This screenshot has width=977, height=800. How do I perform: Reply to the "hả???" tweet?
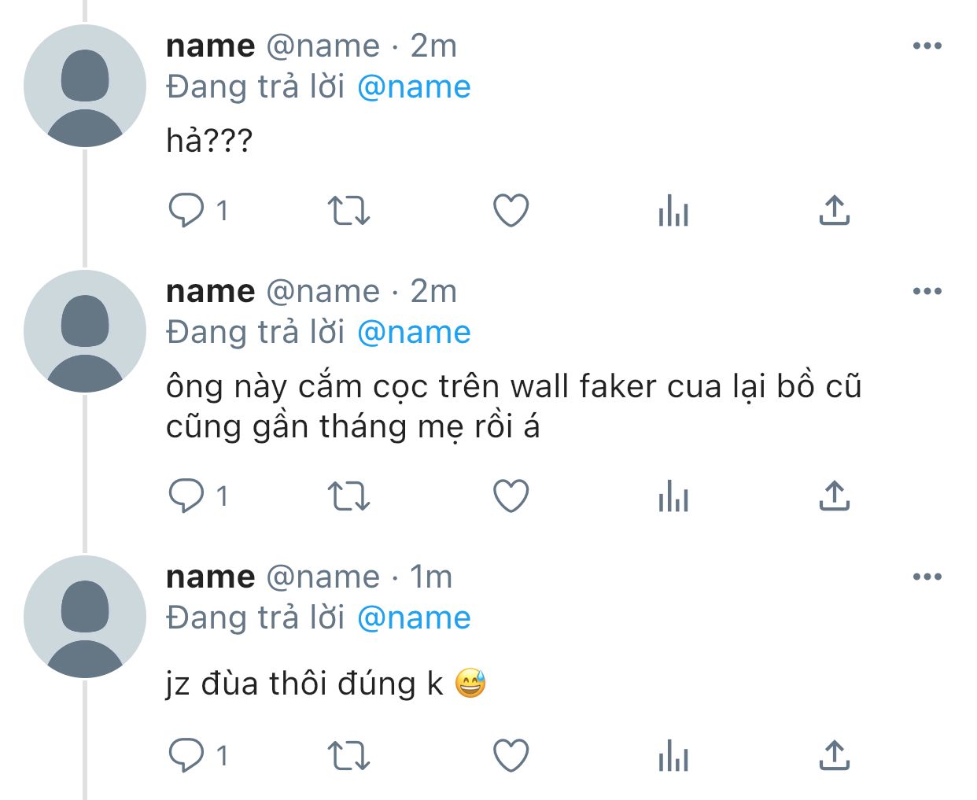click(x=186, y=211)
